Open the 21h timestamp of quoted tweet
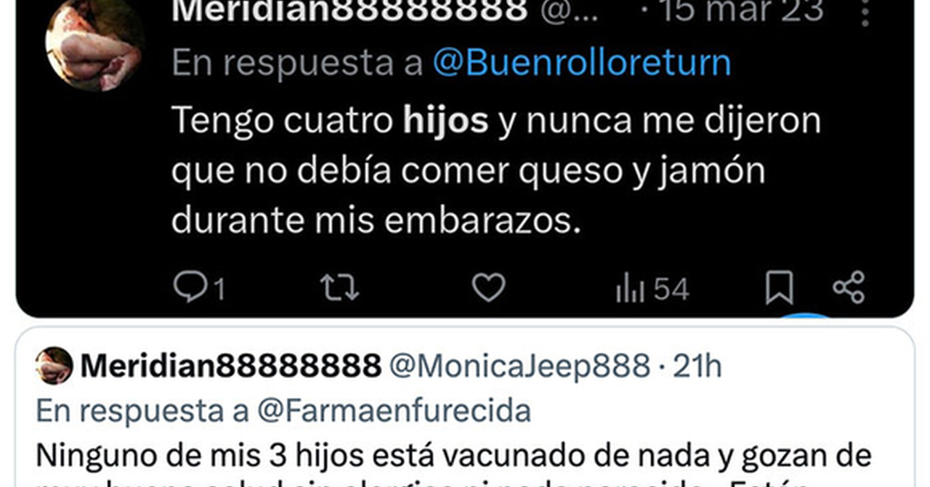Viewport: 930px width, 487px height. pyautogui.click(x=697, y=366)
